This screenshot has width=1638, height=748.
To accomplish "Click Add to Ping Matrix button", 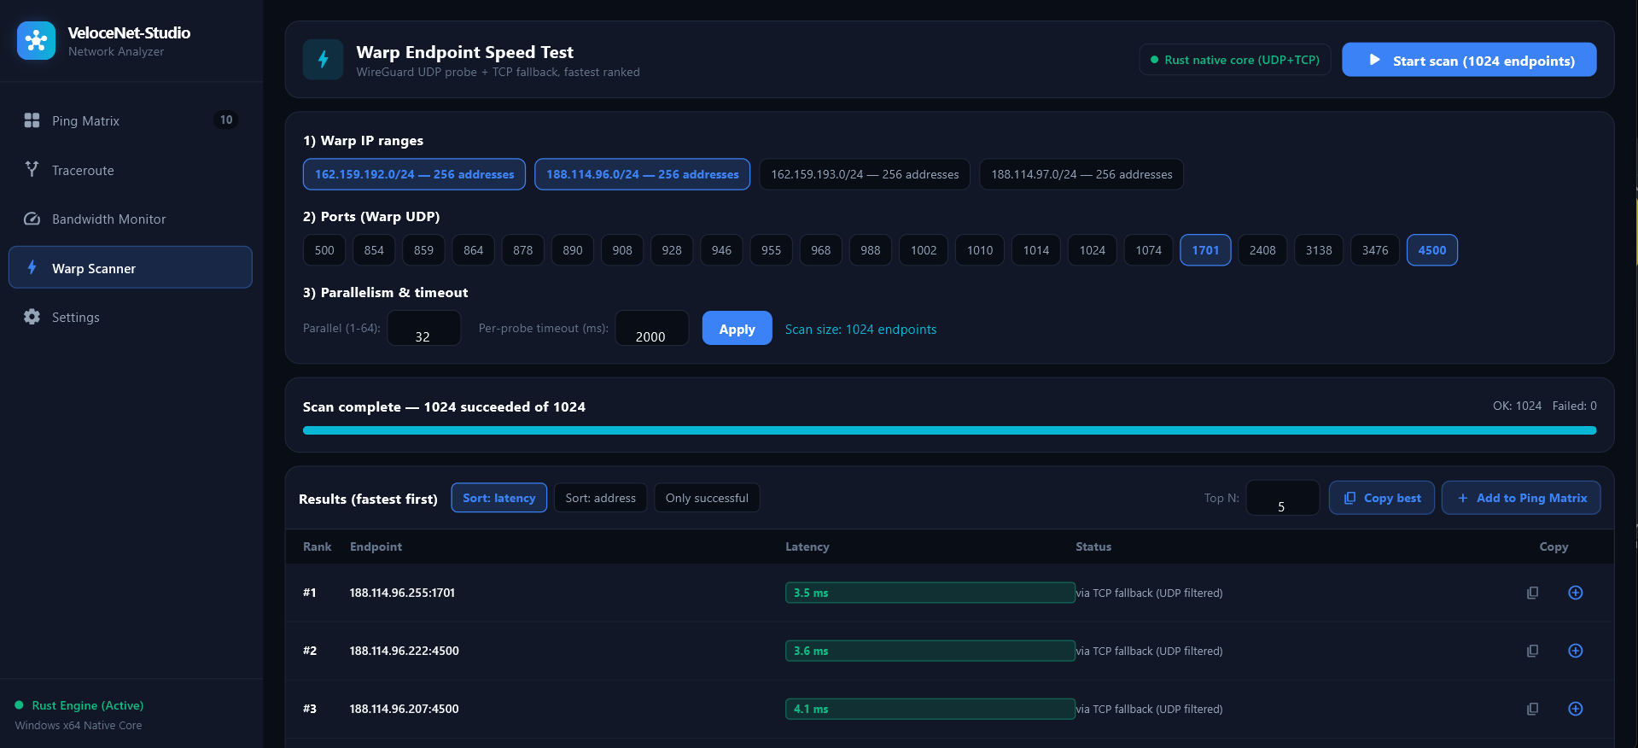I will tap(1521, 498).
